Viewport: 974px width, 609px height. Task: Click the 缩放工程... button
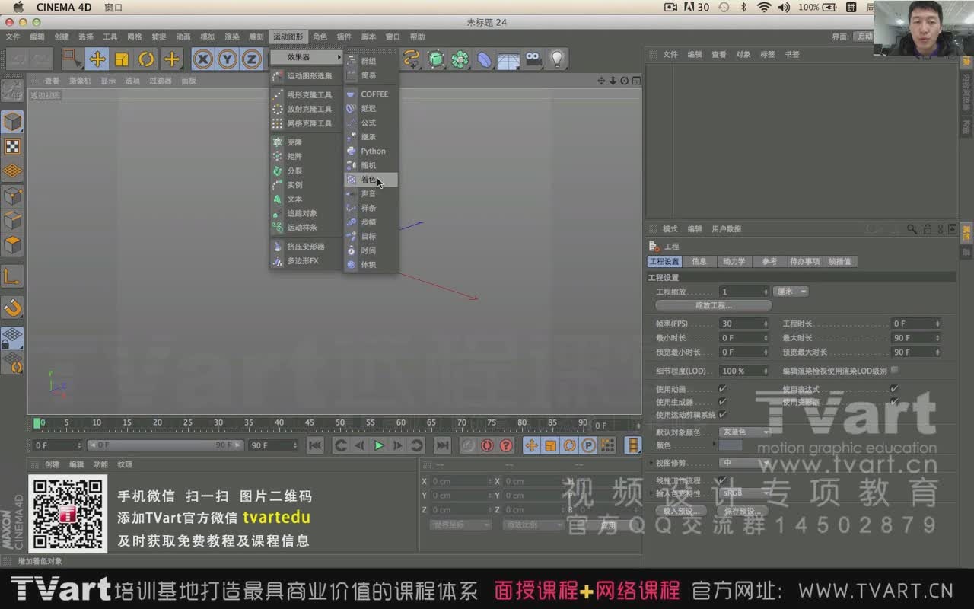[713, 305]
